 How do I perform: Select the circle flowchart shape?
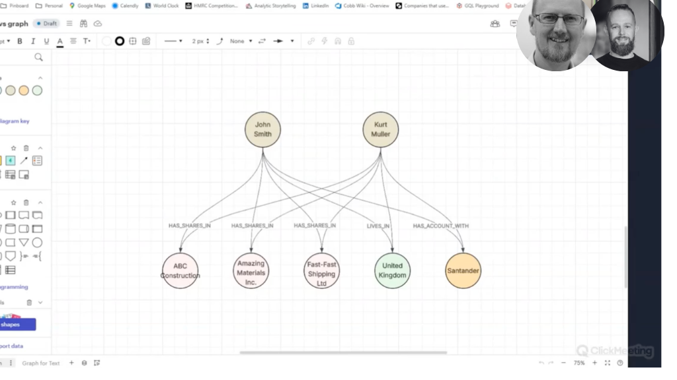pyautogui.click(x=37, y=243)
